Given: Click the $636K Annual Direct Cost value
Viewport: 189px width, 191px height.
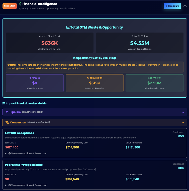Looking at the screenshot, I should pos(49,43).
